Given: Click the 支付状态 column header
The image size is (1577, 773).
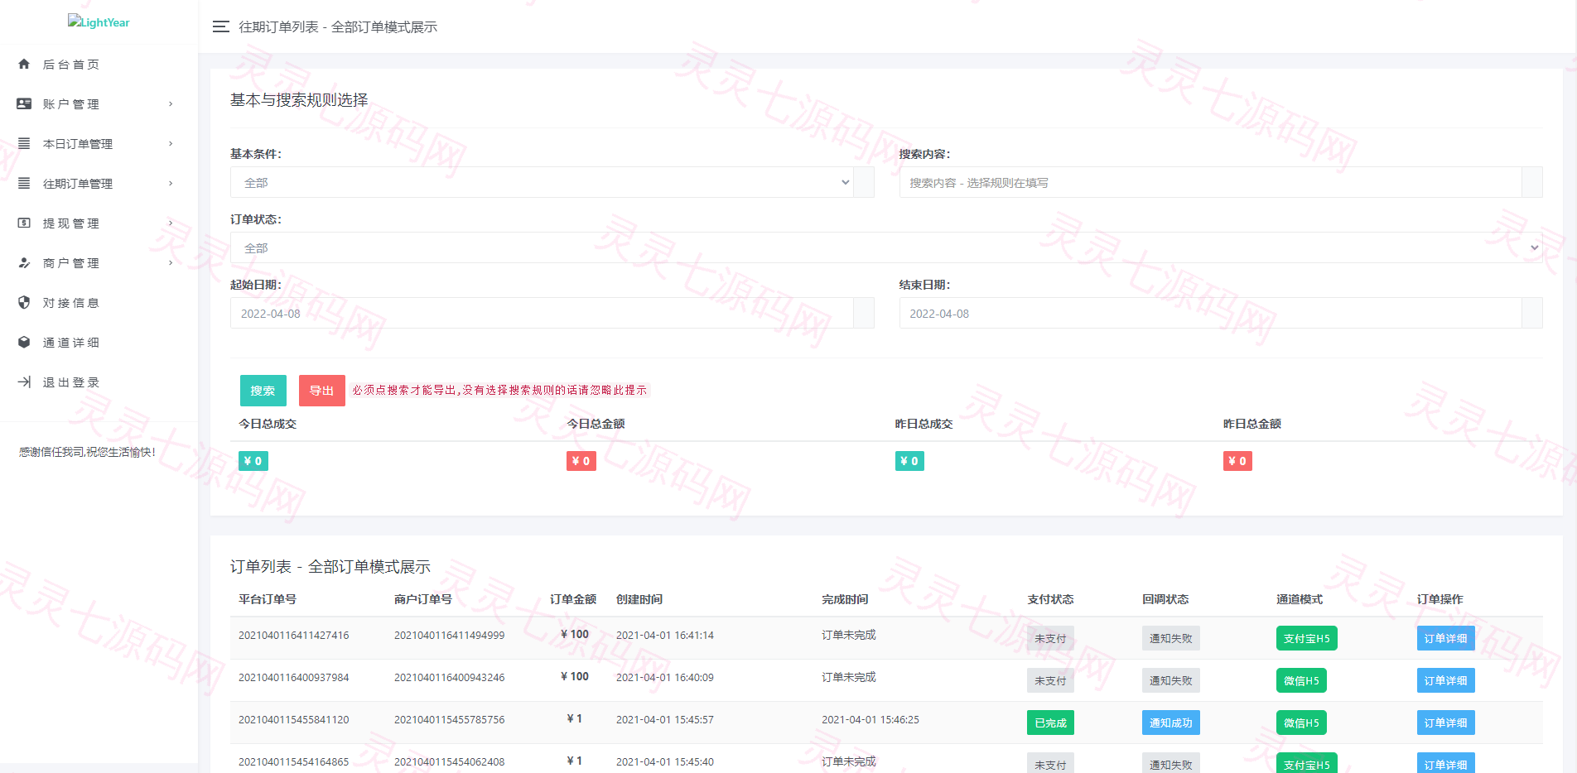Looking at the screenshot, I should (x=1050, y=599).
